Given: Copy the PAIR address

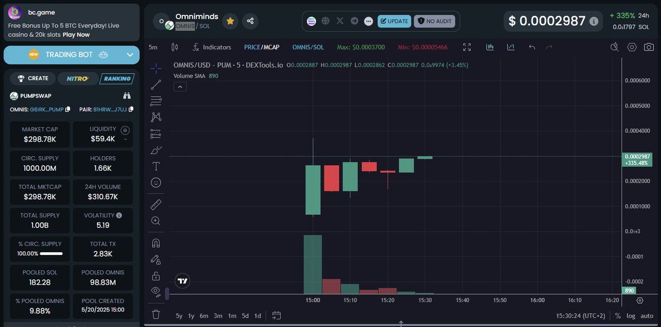Looking at the screenshot, I should coord(130,109).
